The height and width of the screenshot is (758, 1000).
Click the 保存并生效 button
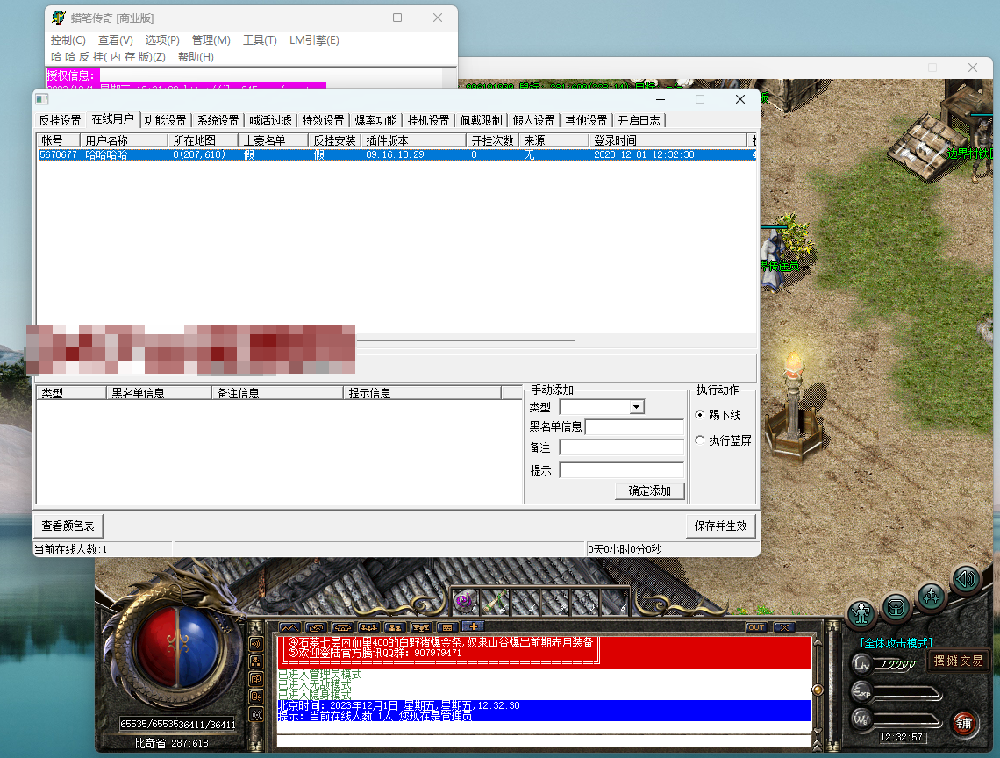[x=721, y=526]
